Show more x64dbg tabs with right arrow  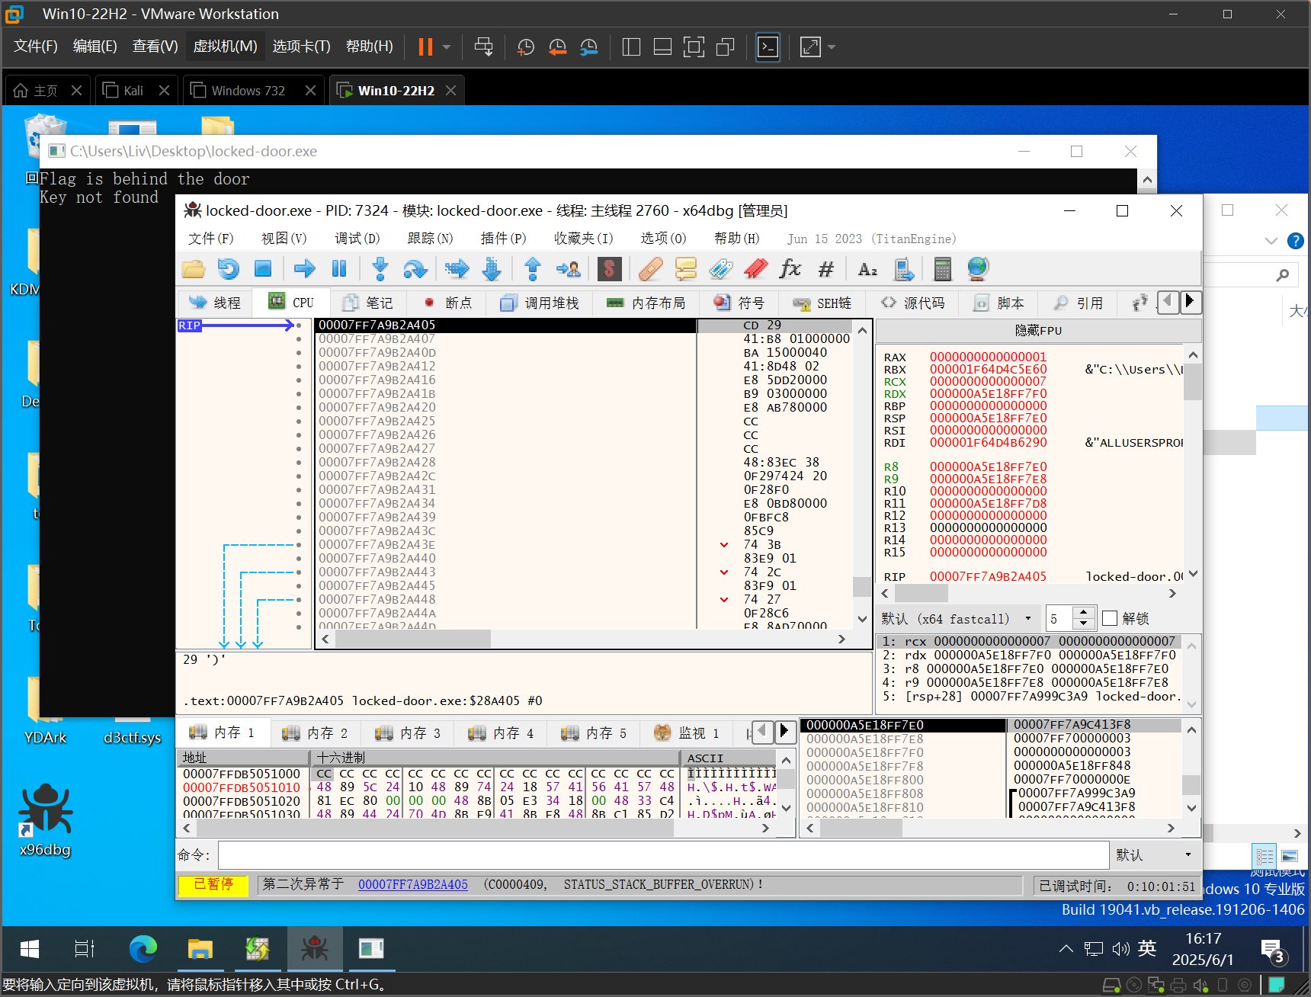pos(1190,302)
